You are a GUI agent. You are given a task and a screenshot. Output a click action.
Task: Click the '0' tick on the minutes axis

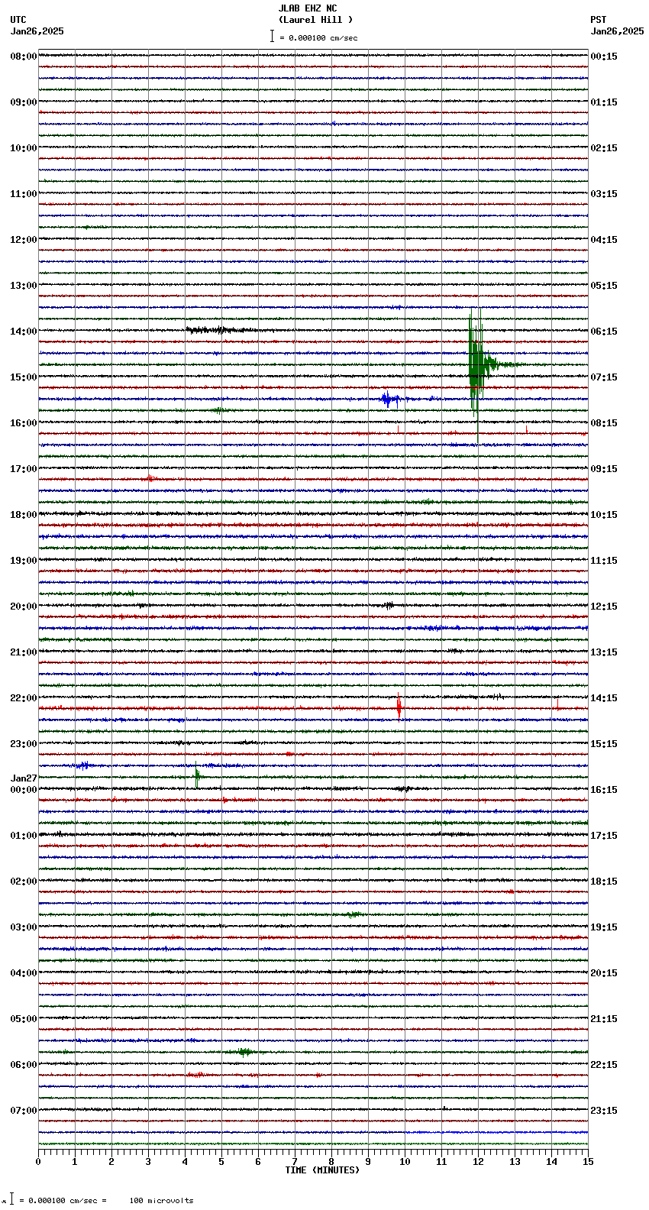point(38,1162)
